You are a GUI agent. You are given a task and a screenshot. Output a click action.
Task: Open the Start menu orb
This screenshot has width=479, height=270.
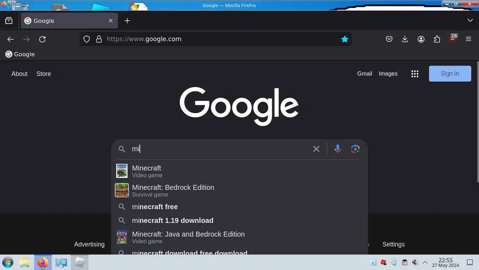(8, 262)
